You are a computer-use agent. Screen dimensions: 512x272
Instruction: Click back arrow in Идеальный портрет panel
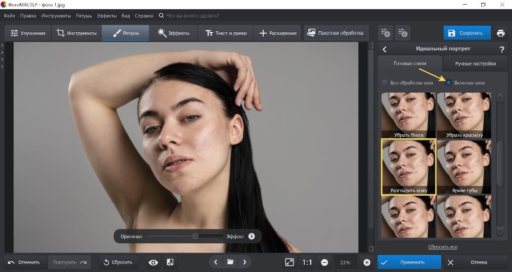click(x=385, y=49)
